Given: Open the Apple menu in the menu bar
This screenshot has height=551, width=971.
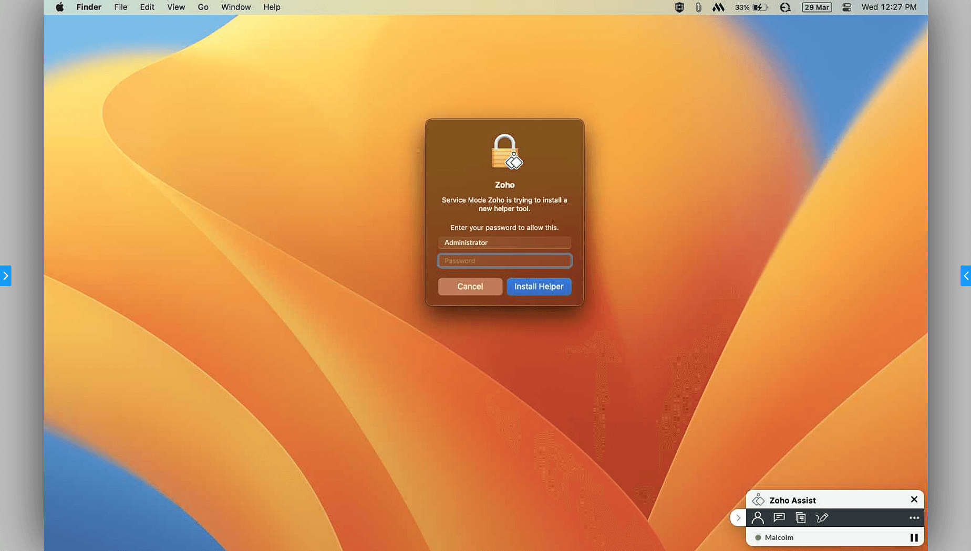Looking at the screenshot, I should (x=60, y=7).
